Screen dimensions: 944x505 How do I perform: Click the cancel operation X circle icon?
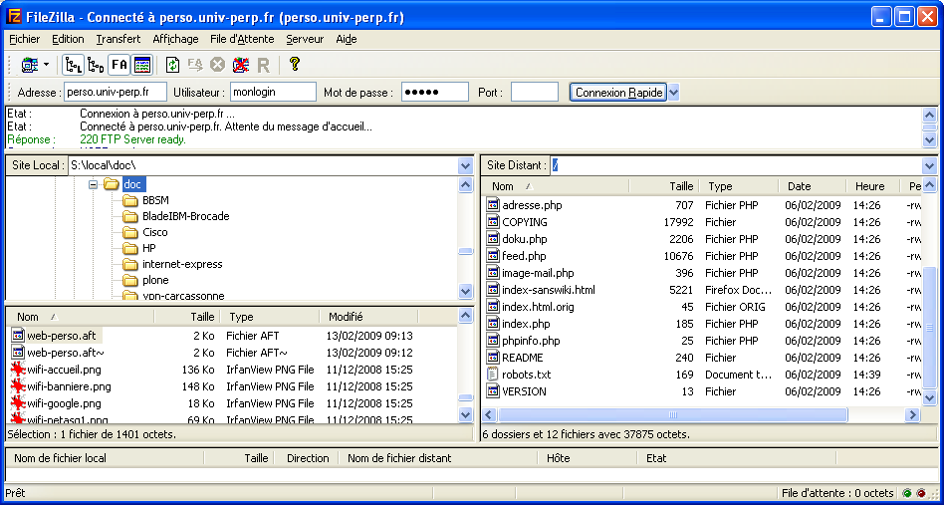point(217,65)
